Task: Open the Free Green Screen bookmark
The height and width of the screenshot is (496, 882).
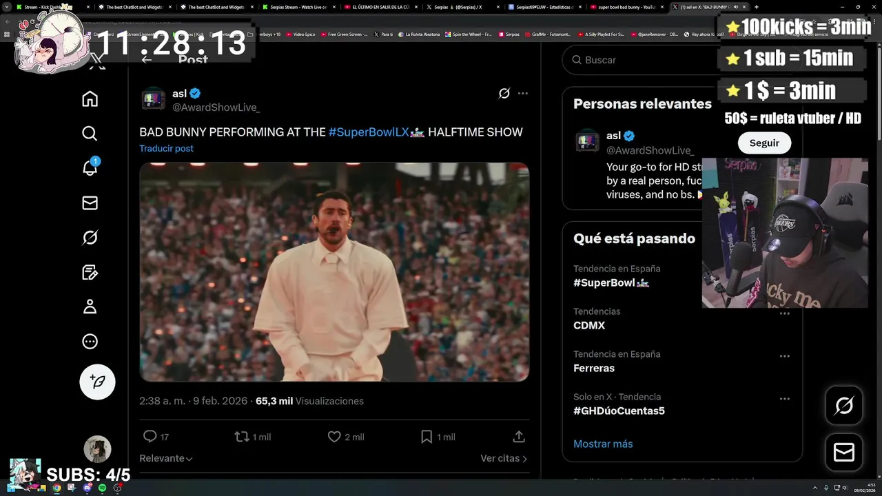Action: (x=344, y=34)
